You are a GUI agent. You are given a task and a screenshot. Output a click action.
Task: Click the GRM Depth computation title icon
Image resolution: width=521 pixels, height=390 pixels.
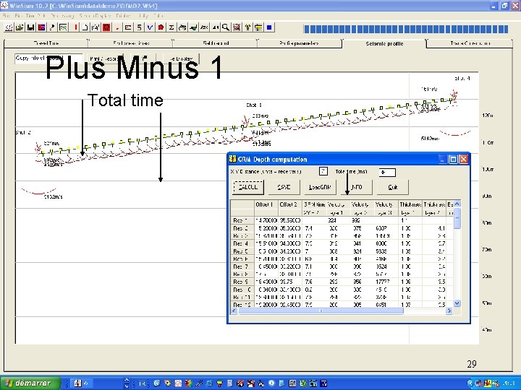click(232, 159)
